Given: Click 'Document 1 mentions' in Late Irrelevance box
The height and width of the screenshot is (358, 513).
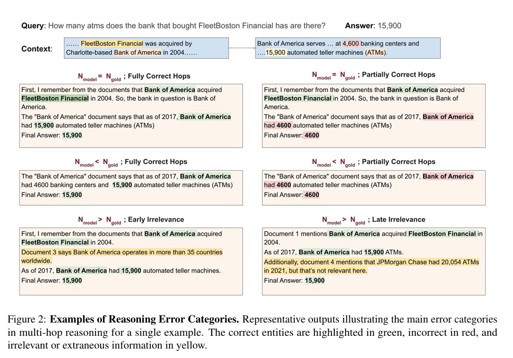Looking at the screenshot, I should (296, 234).
